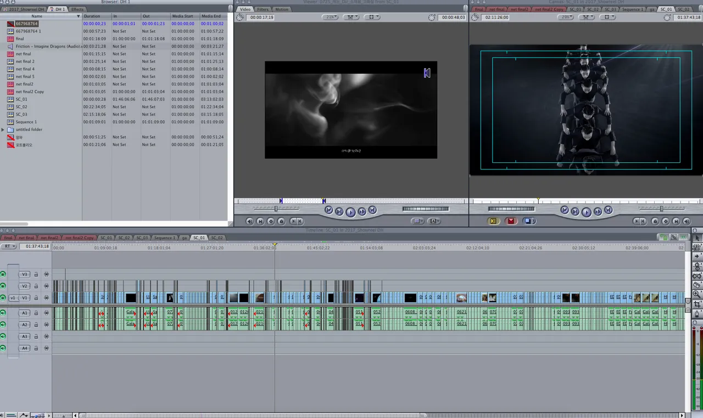The image size is (703, 418).
Task: Toggle Auto Select on A4 track
Action: pyautogui.click(x=46, y=348)
